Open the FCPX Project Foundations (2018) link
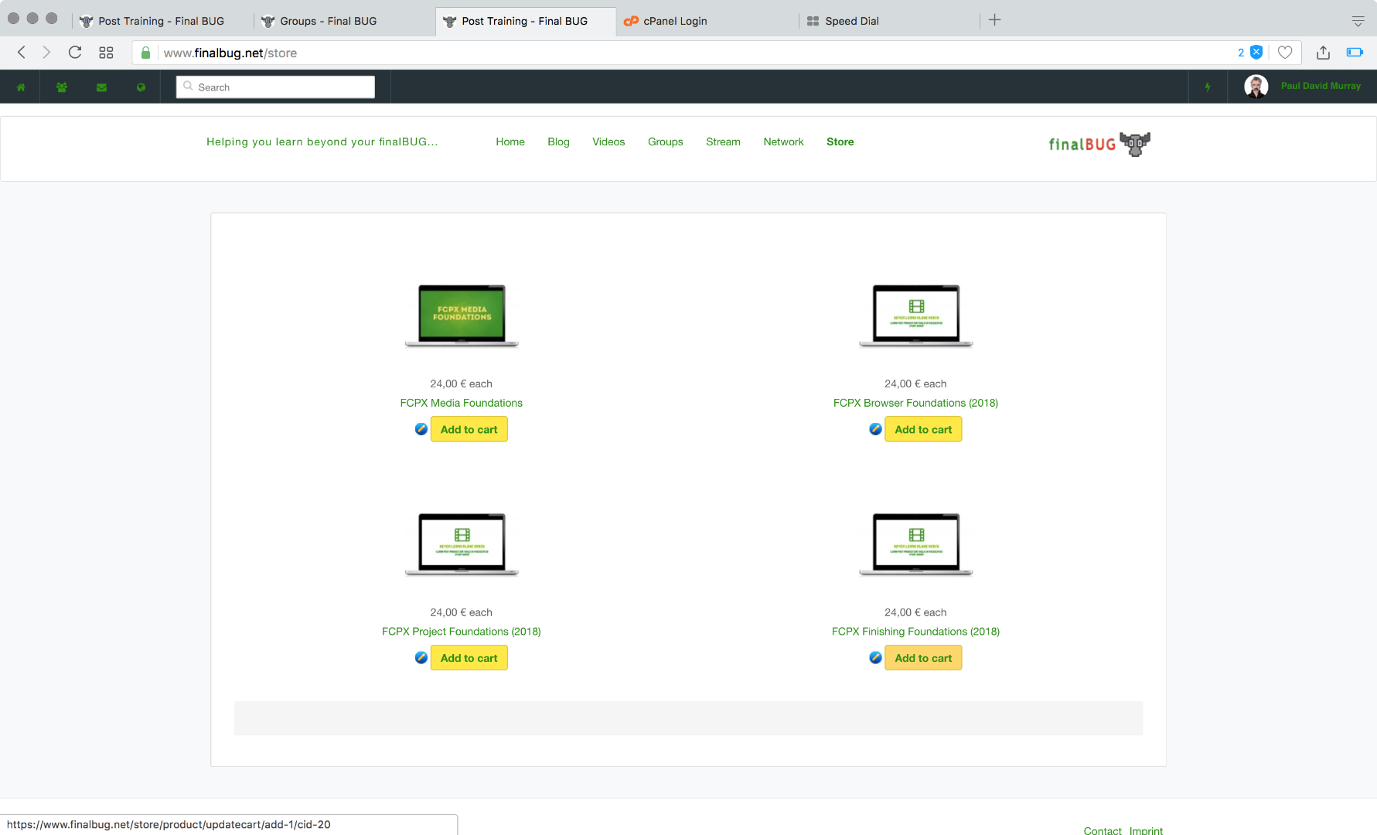Viewport: 1377px width, 835px height. click(462, 632)
